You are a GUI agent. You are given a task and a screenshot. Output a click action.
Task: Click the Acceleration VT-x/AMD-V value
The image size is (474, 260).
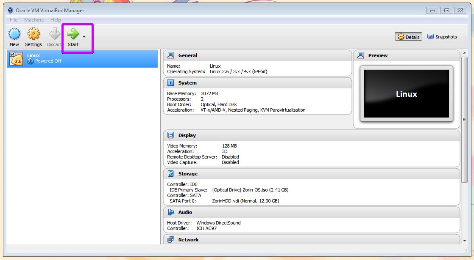(x=253, y=110)
